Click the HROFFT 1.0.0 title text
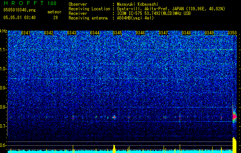This screenshot has height=153, width=241. [x=30, y=3]
